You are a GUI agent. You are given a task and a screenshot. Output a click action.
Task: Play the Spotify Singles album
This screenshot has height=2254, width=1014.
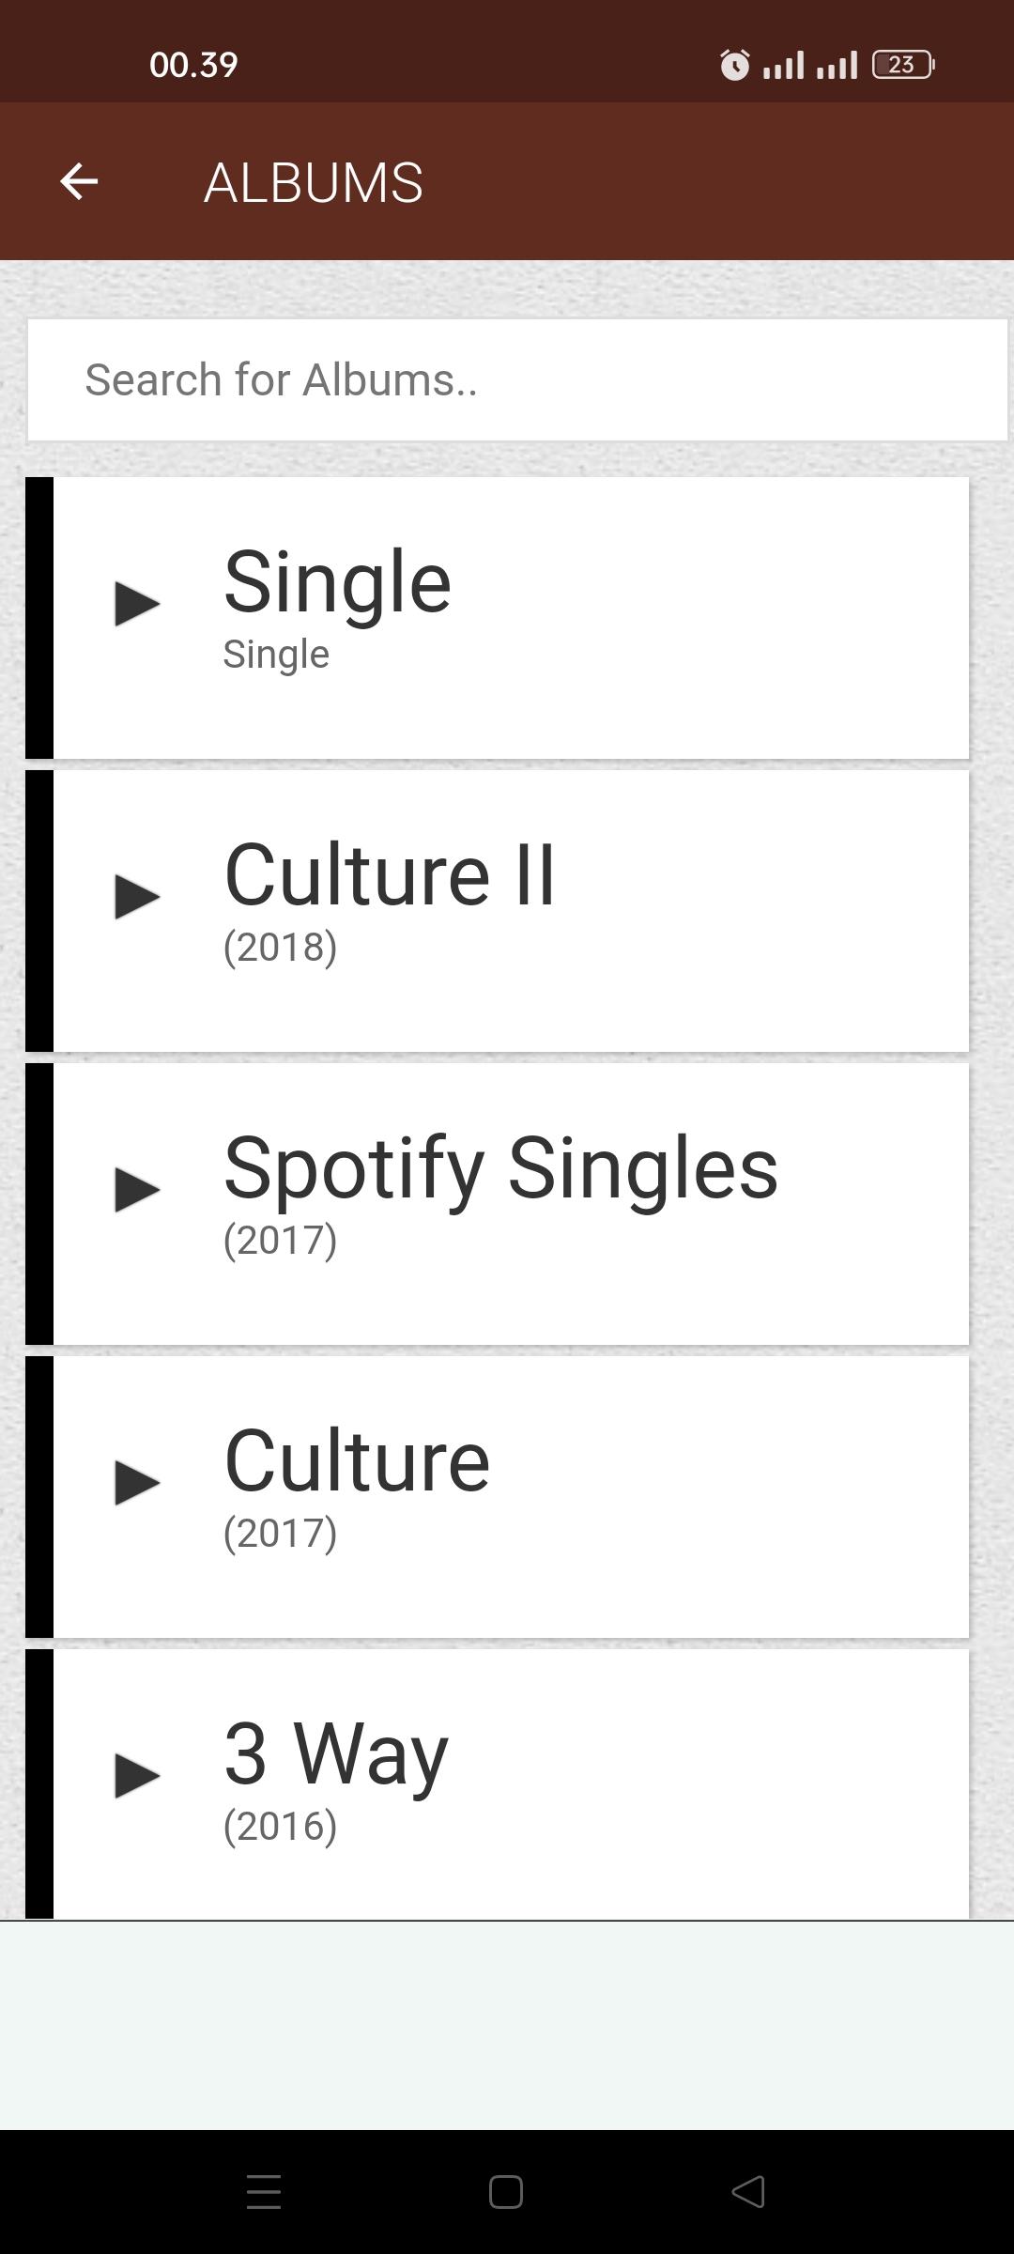point(137,1190)
